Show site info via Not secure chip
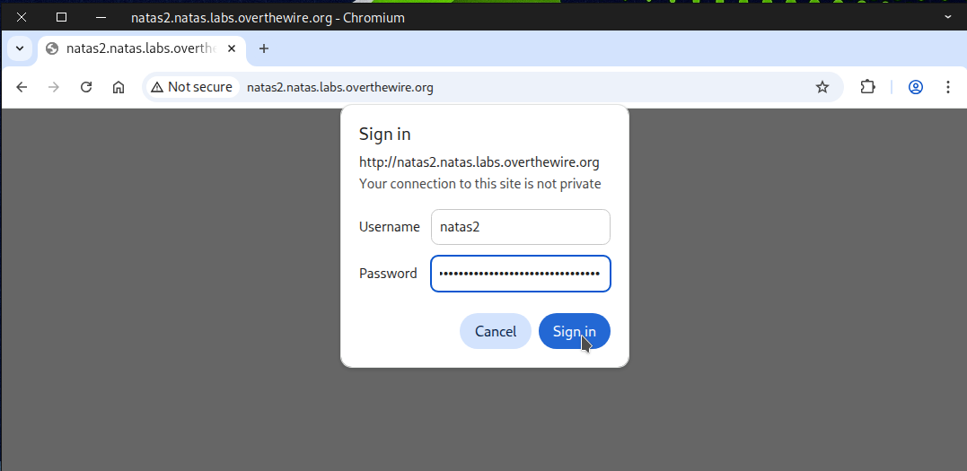The height and width of the screenshot is (471, 967). point(192,87)
